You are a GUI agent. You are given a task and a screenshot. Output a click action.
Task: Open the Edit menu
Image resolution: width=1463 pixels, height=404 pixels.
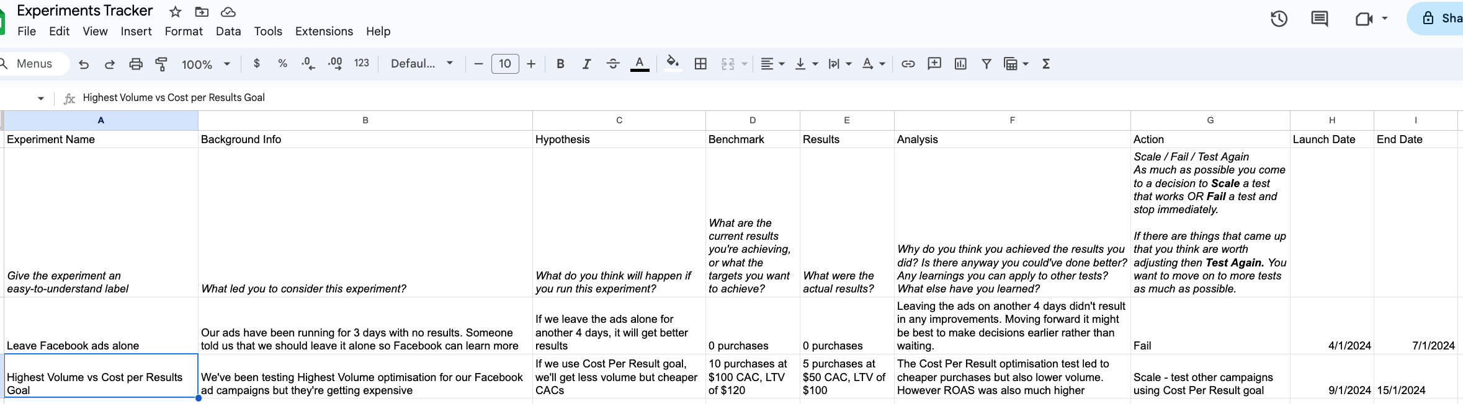[59, 31]
